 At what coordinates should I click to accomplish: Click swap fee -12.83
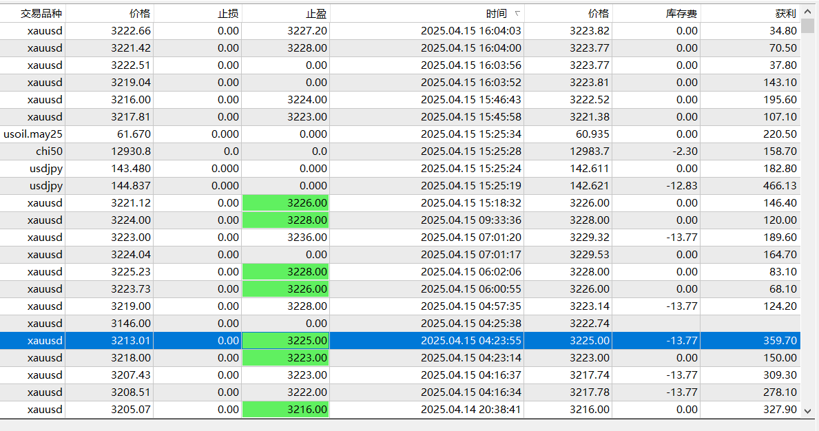pos(682,186)
